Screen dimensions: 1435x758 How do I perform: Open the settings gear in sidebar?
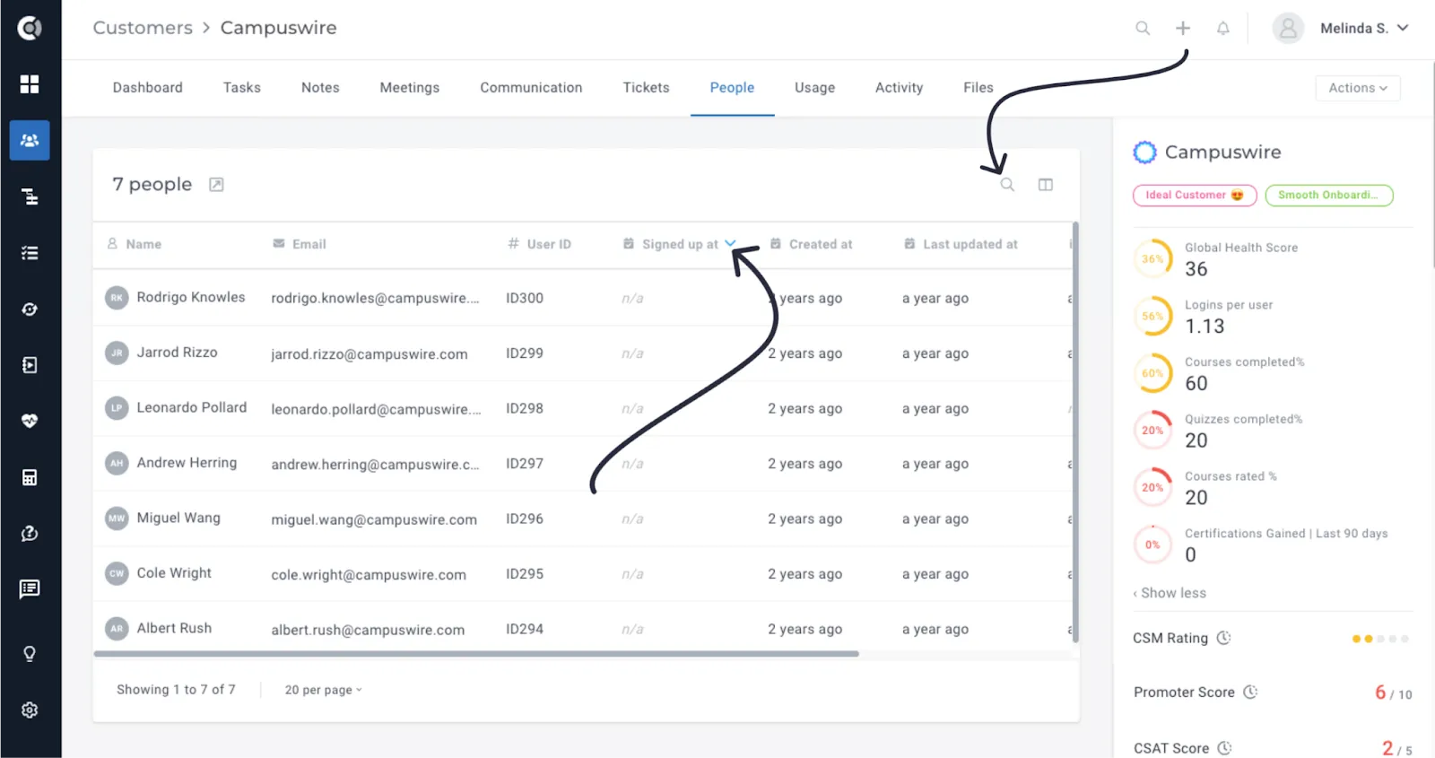pos(30,710)
